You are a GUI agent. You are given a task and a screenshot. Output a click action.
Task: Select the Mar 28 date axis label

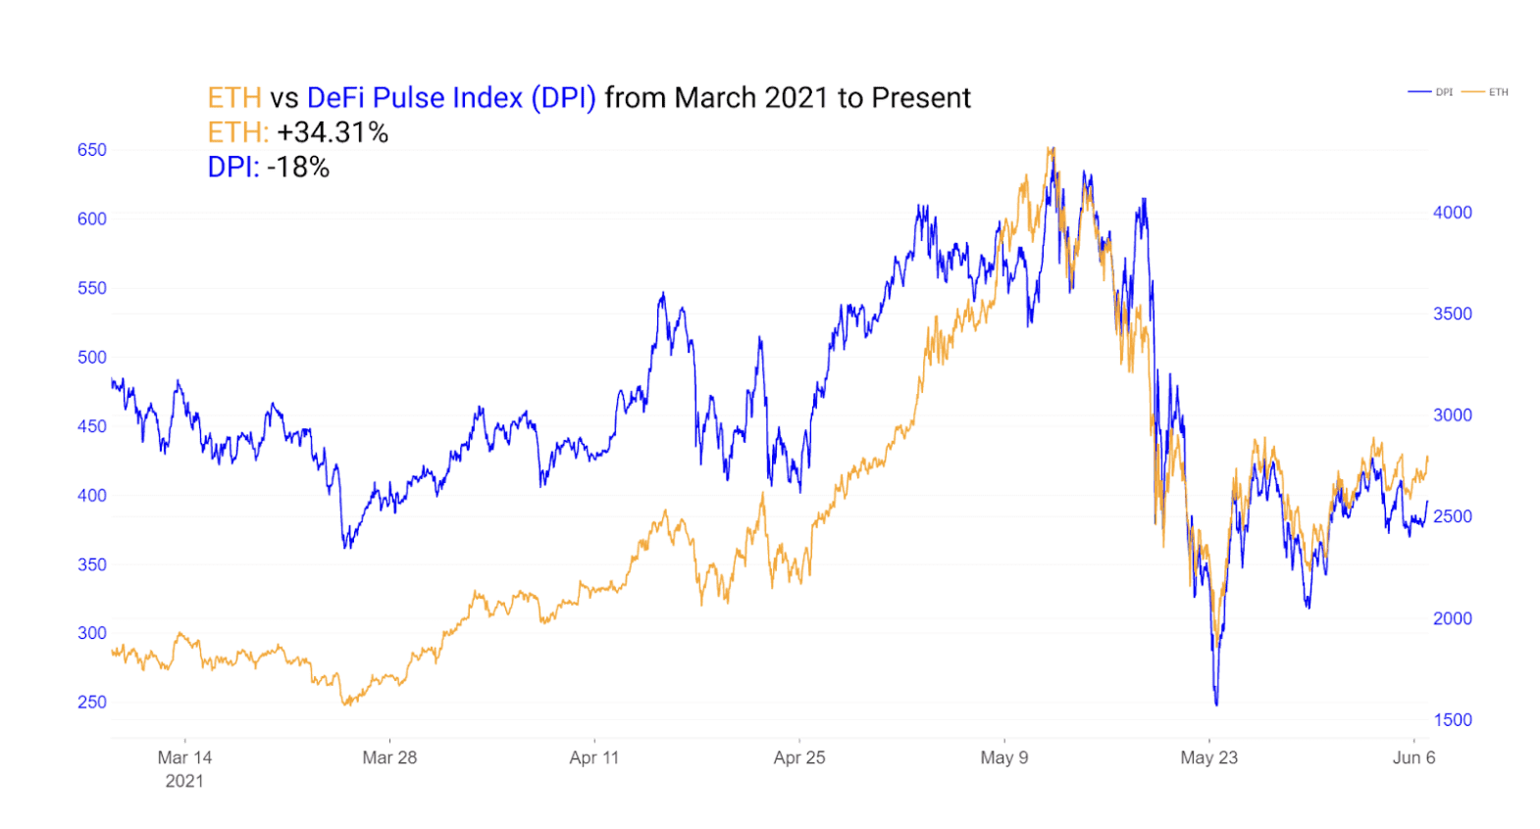389,757
